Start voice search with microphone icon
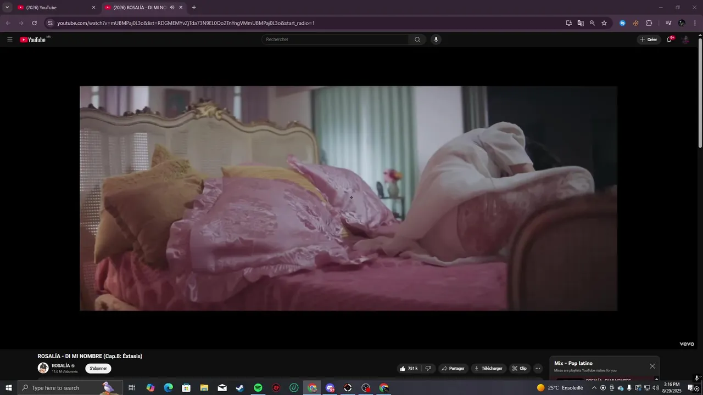703x395 pixels. (x=436, y=39)
